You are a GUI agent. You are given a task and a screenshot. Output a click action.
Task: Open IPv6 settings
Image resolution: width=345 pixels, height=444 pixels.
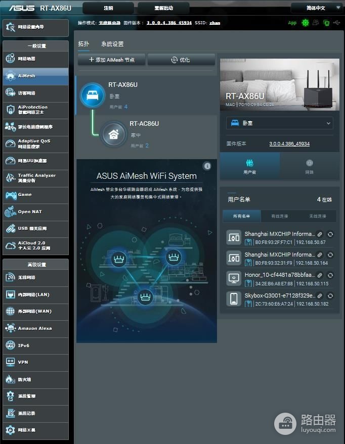point(36,346)
